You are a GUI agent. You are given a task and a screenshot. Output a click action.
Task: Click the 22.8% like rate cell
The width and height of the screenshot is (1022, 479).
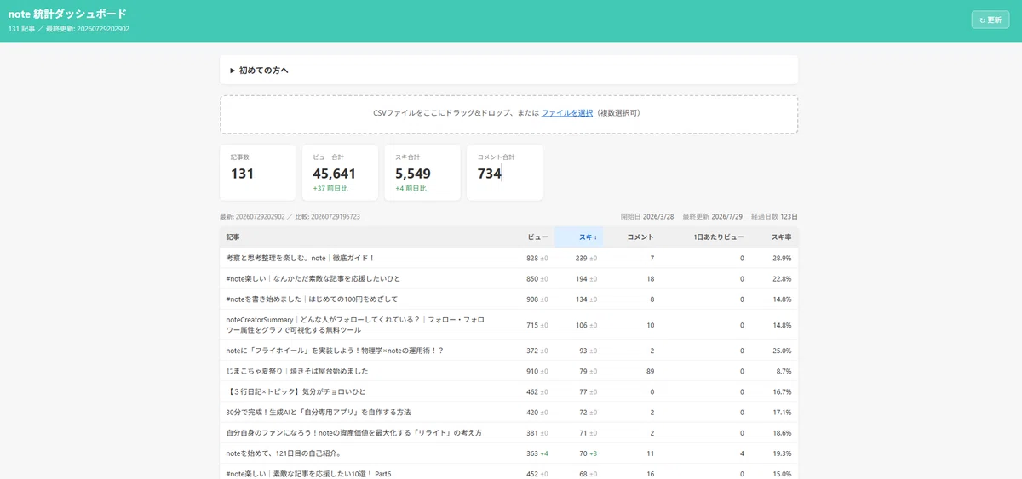(782, 278)
